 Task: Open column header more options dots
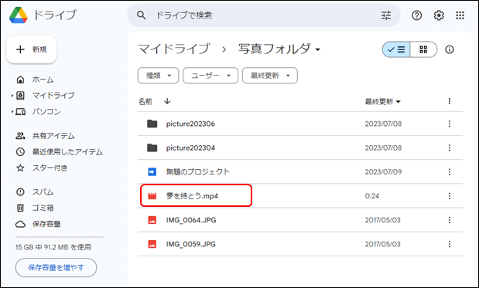[x=450, y=101]
